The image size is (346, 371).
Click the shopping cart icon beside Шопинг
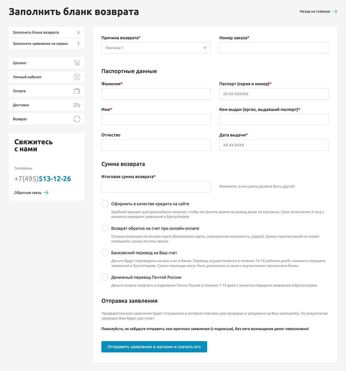77,63
